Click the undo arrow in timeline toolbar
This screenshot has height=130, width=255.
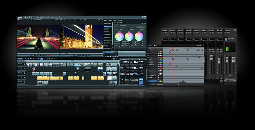(x=29, y=59)
